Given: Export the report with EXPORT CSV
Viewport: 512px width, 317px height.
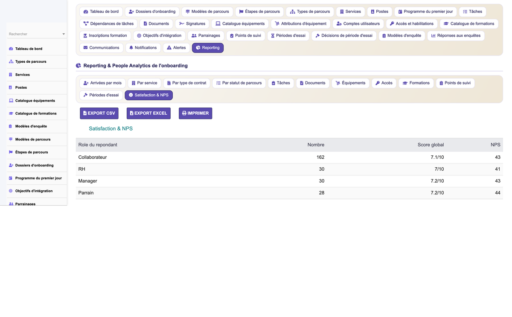Looking at the screenshot, I should click(99, 113).
